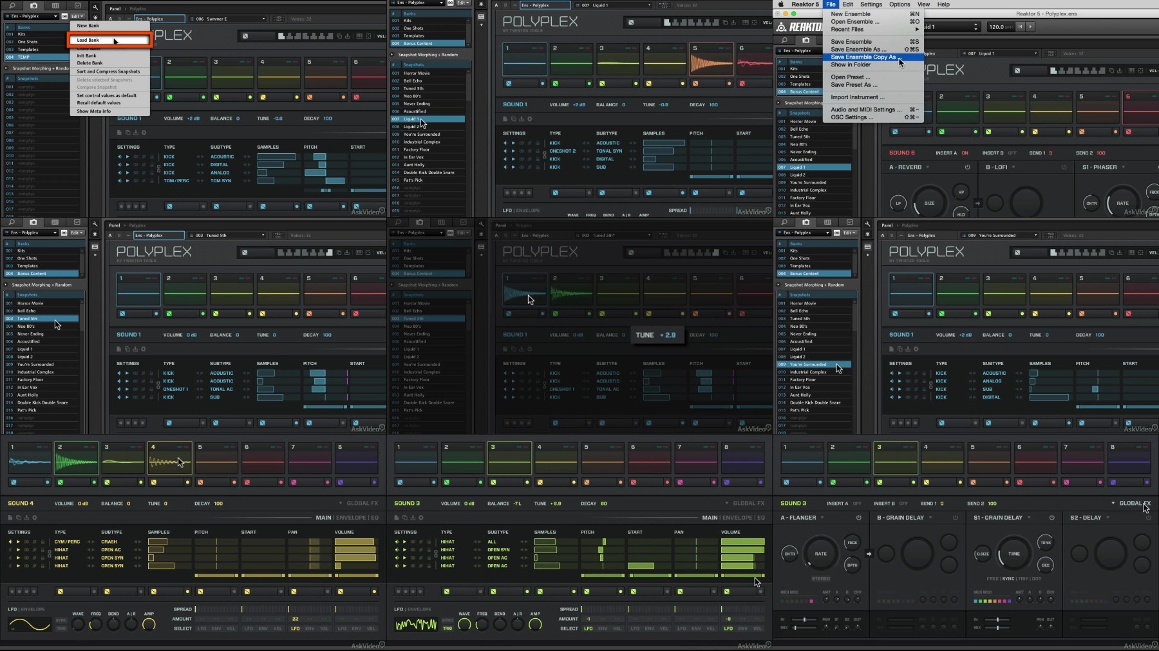The height and width of the screenshot is (651, 1159).
Task: Toggle STEREO under the flanger RATE knob
Action: (x=820, y=579)
